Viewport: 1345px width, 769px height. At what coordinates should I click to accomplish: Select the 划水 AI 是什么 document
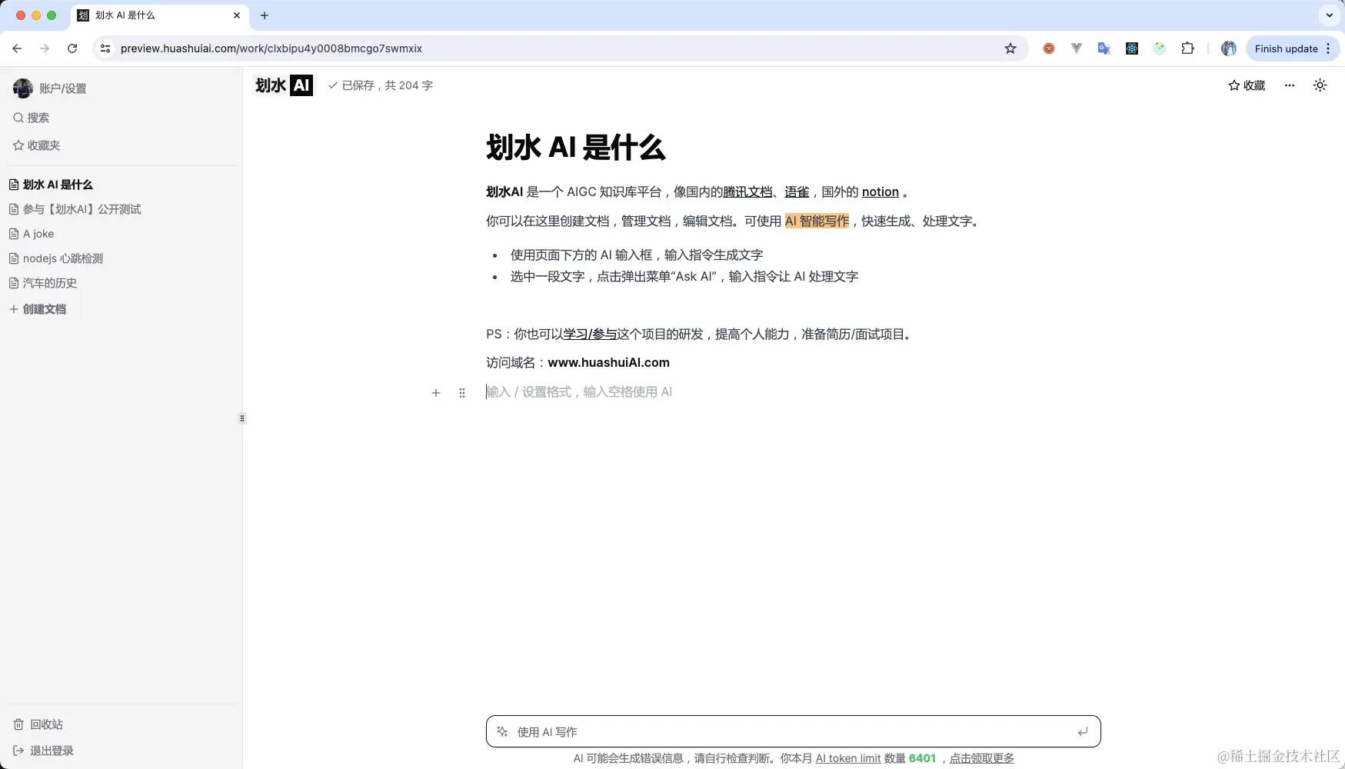[x=51, y=185]
